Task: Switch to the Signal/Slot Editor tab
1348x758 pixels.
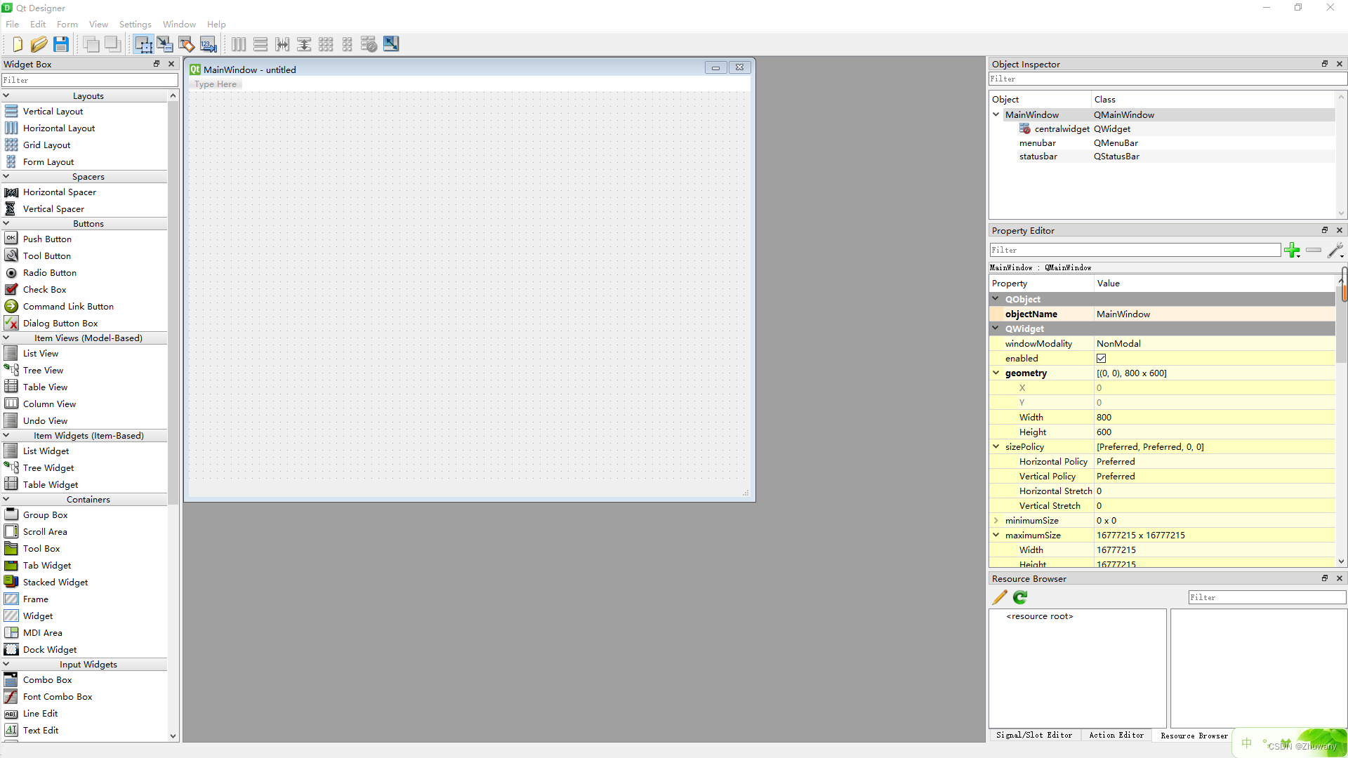Action: [1033, 735]
